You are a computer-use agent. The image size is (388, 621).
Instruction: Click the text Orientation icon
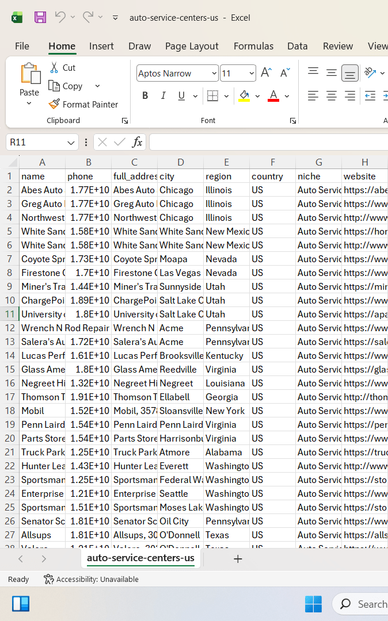(x=370, y=72)
